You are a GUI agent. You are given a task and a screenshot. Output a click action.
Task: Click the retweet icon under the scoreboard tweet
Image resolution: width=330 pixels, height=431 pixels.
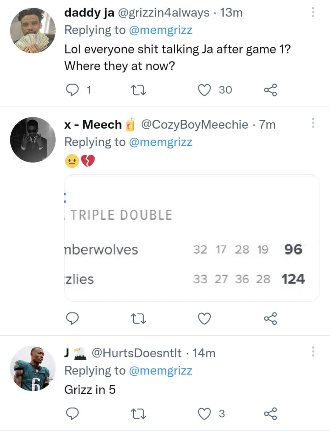click(138, 319)
